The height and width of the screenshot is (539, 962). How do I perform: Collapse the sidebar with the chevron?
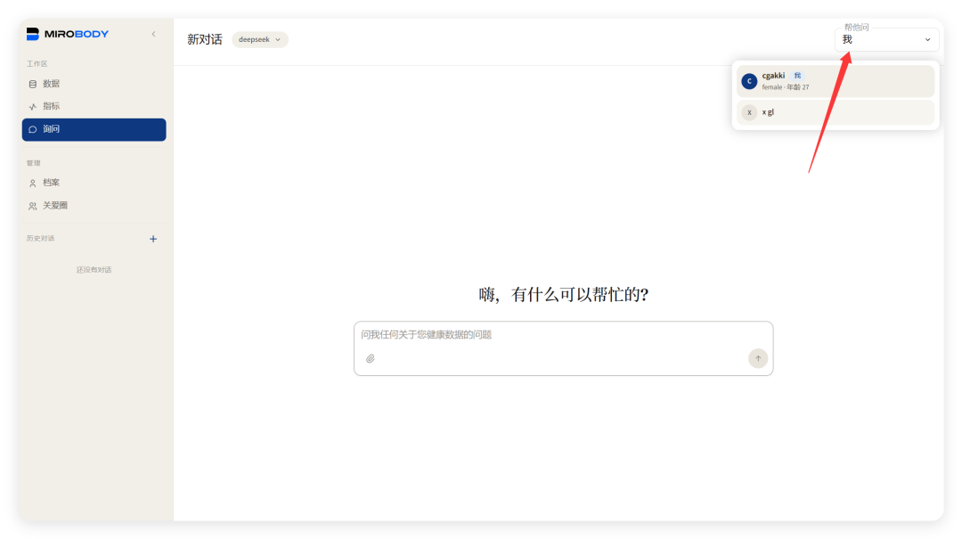coord(153,35)
